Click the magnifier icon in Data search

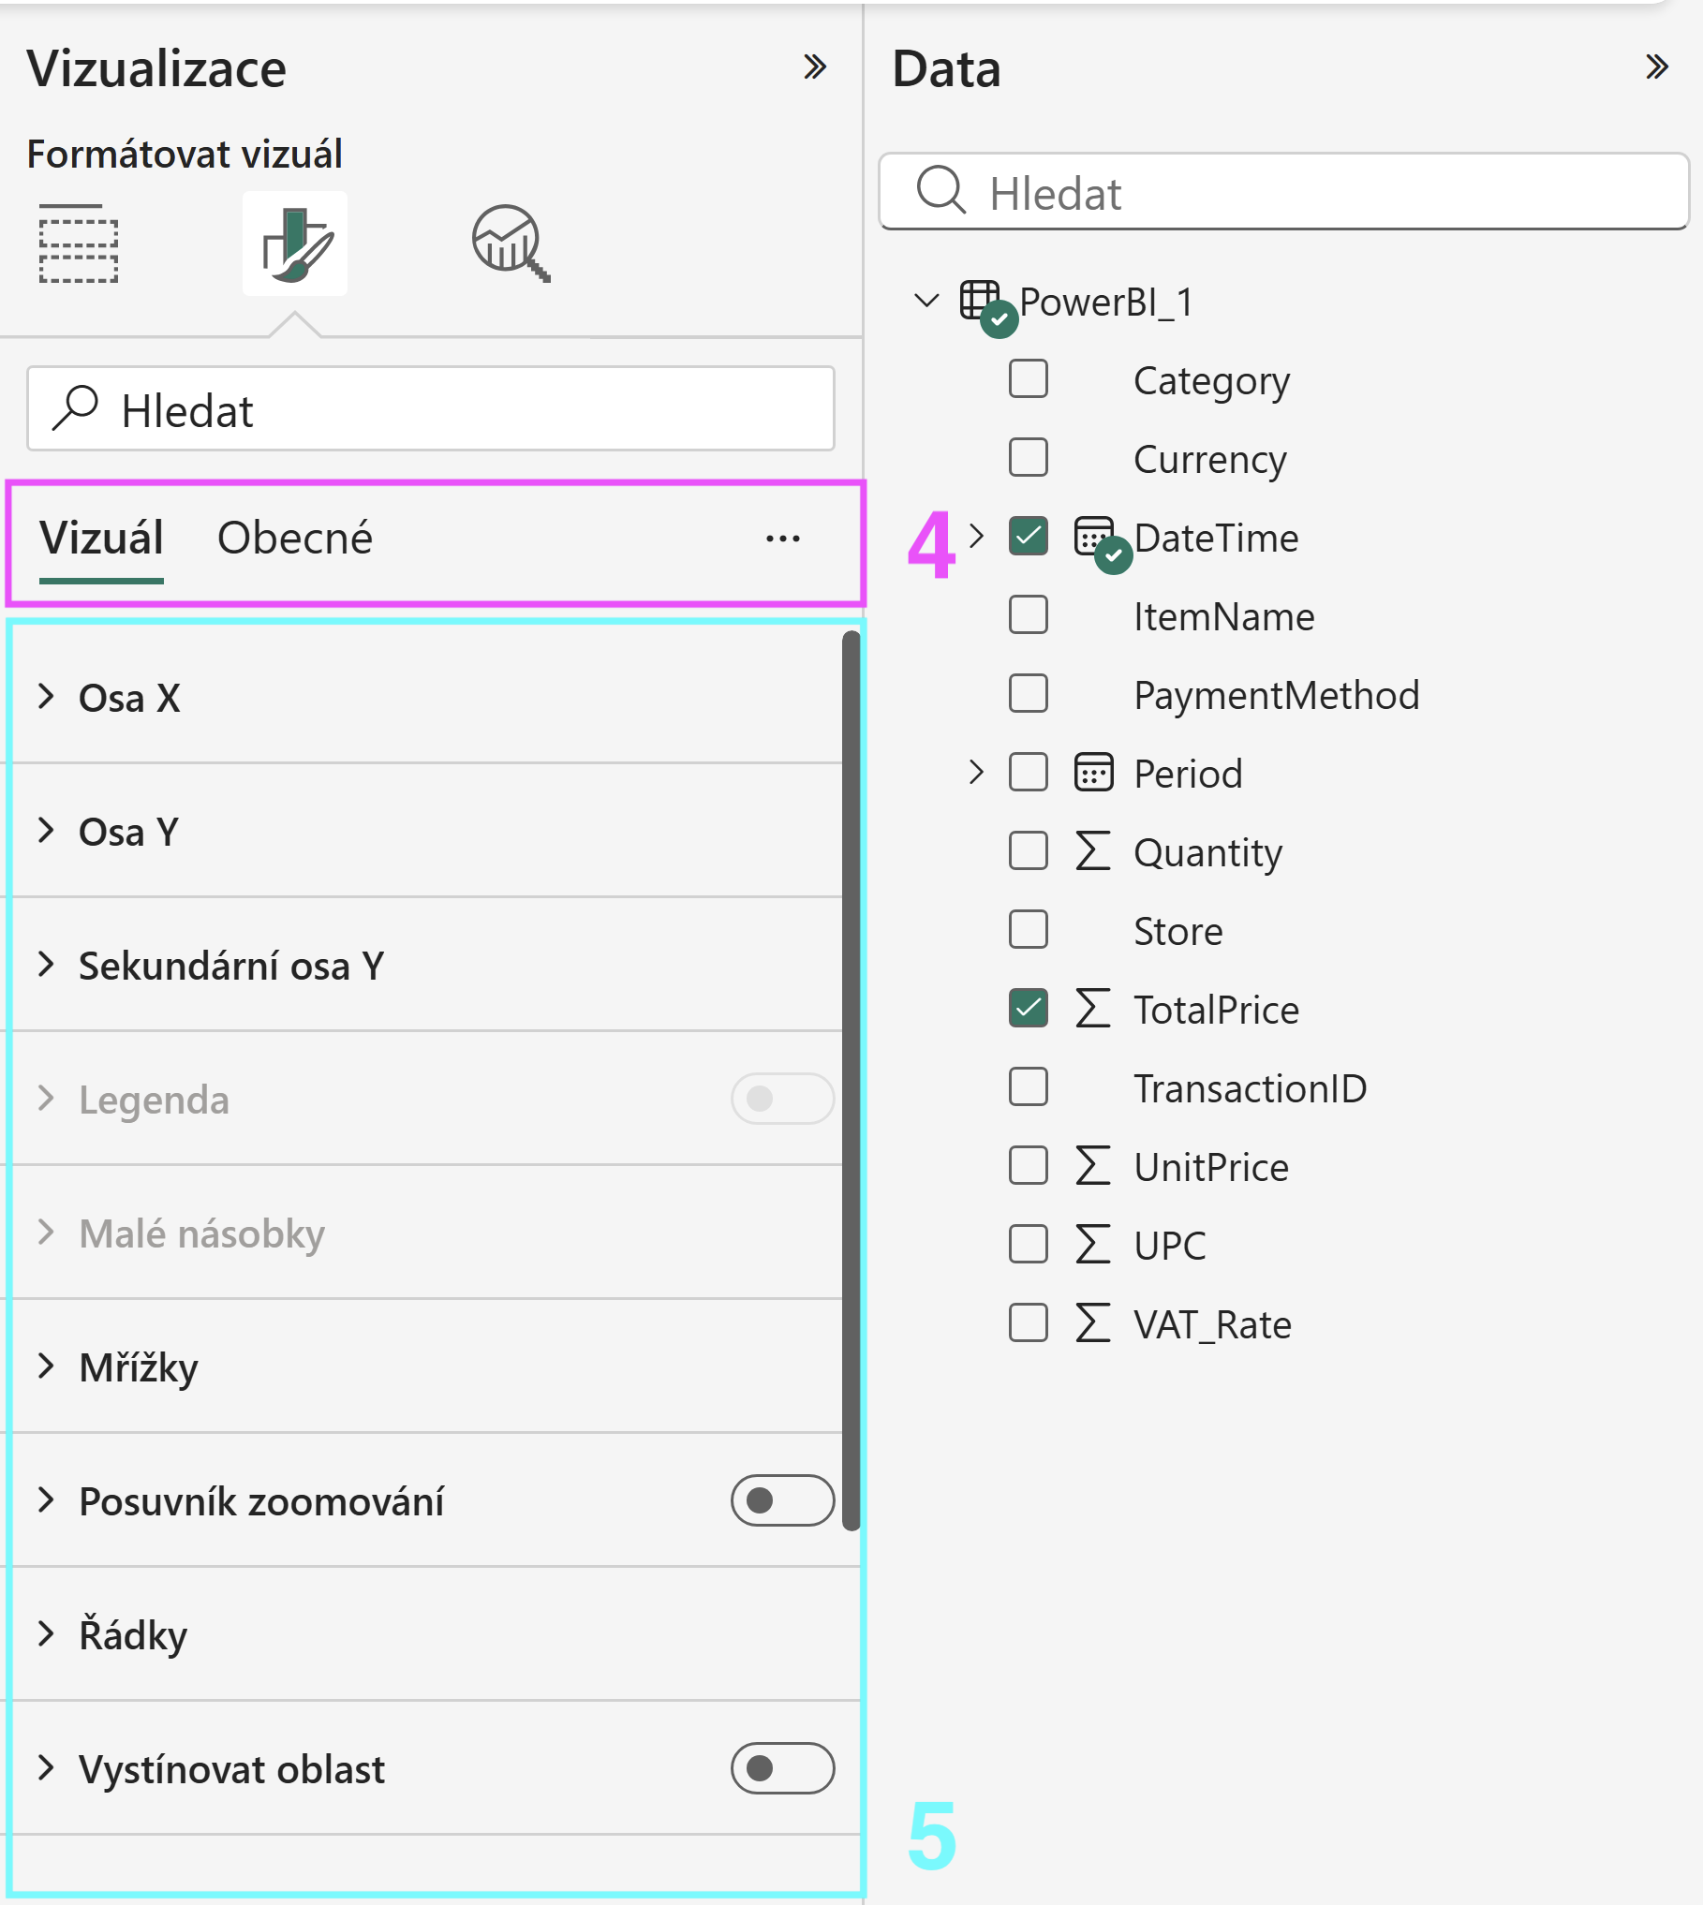940,191
